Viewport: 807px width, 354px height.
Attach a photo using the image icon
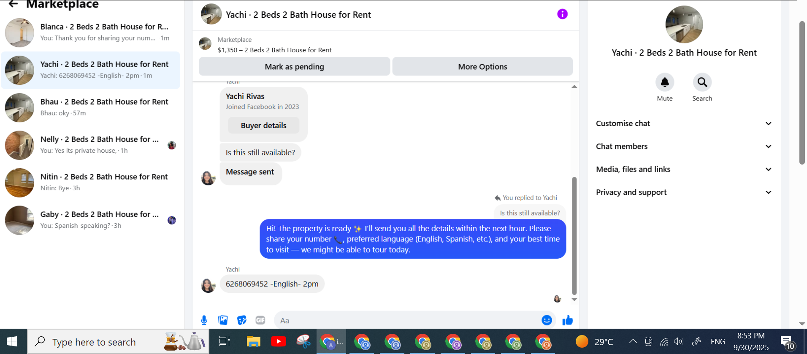tap(223, 320)
